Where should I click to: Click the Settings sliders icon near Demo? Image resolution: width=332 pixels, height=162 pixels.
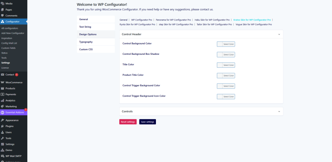(3, 144)
